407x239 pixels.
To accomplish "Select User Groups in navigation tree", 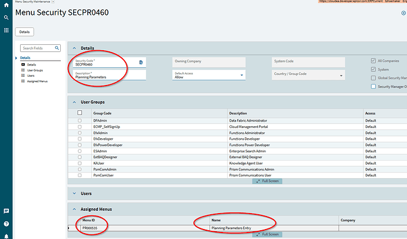I will [x=34, y=70].
